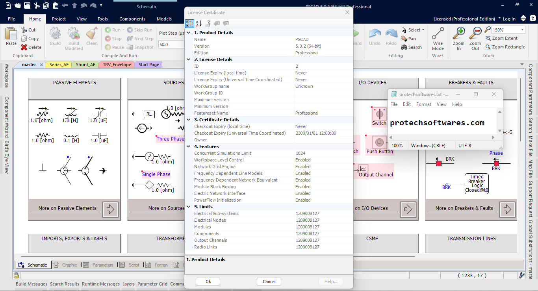Click the New file icon in quick access toolbar

pos(8,6)
